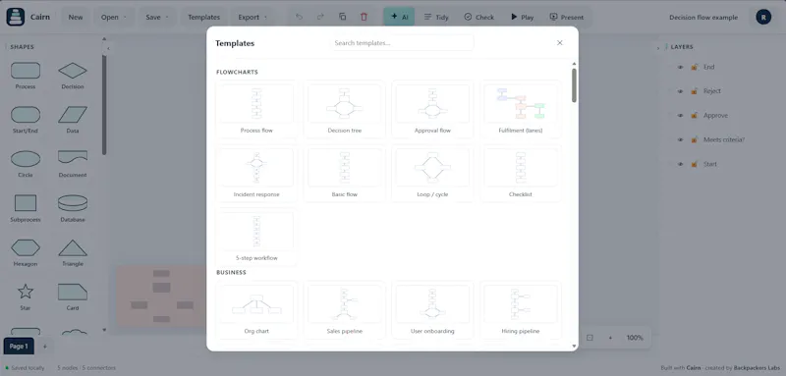This screenshot has width=786, height=376.
Task: Switch to the Page 1 tab
Action: (19, 346)
